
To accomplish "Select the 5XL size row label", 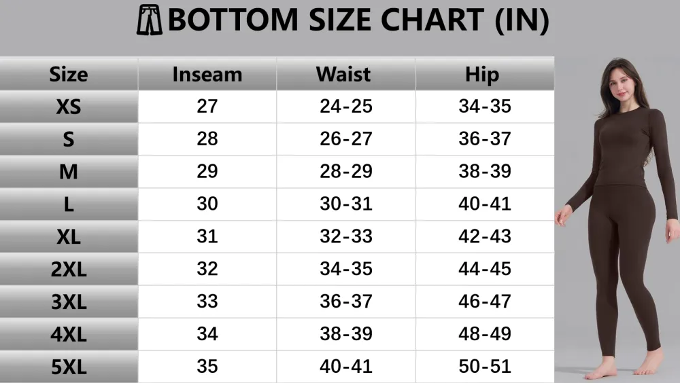I will click(69, 367).
